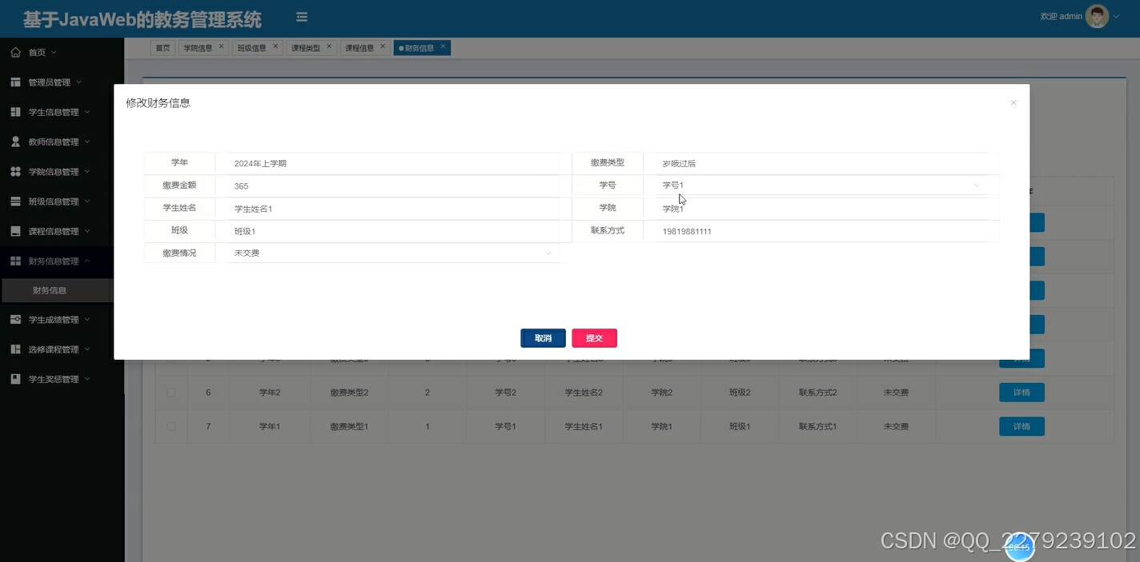The height and width of the screenshot is (562, 1140).
Task: Open the 缴费情况 payment status dropdown
Action: pyautogui.click(x=548, y=253)
